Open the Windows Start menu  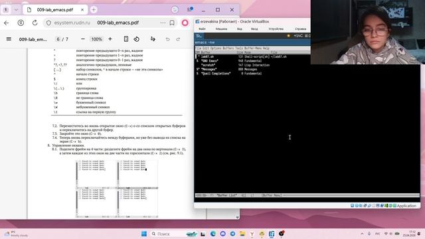pyautogui.click(x=144, y=234)
